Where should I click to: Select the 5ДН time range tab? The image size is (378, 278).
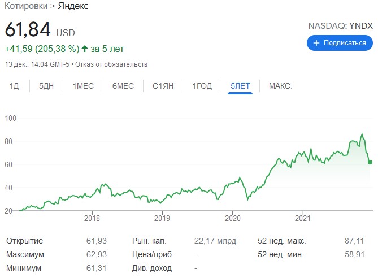pyautogui.click(x=46, y=86)
